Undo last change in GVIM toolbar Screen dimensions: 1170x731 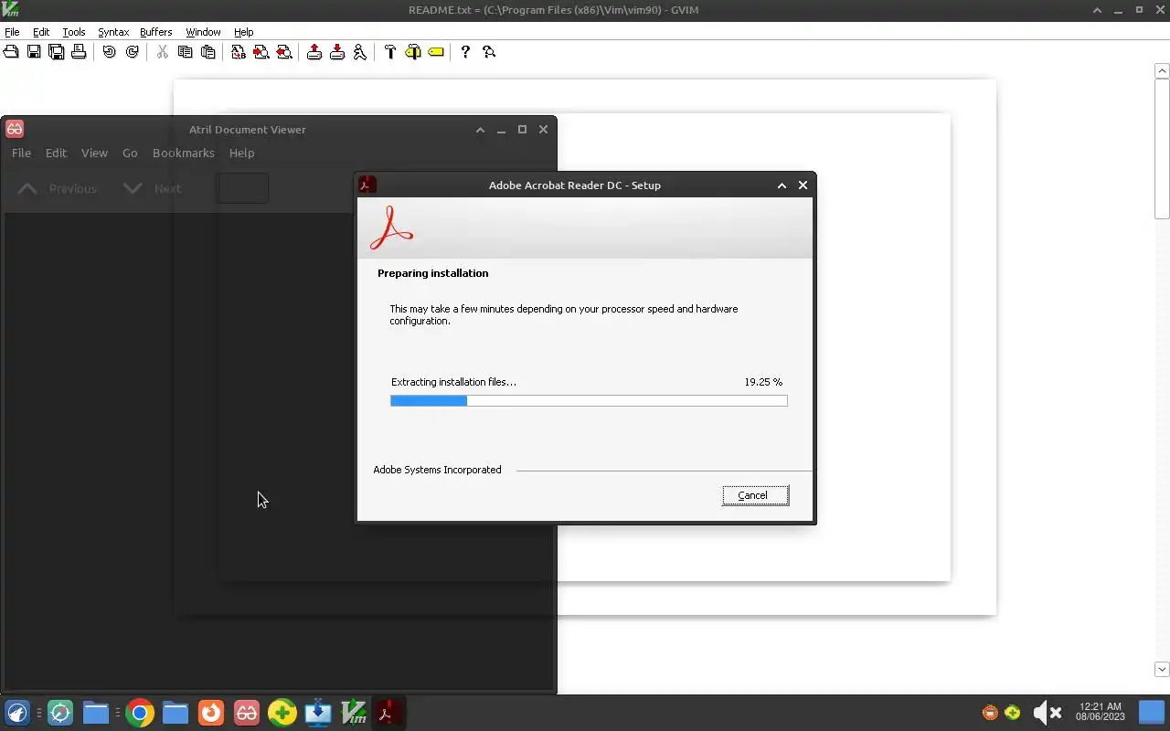click(x=110, y=52)
